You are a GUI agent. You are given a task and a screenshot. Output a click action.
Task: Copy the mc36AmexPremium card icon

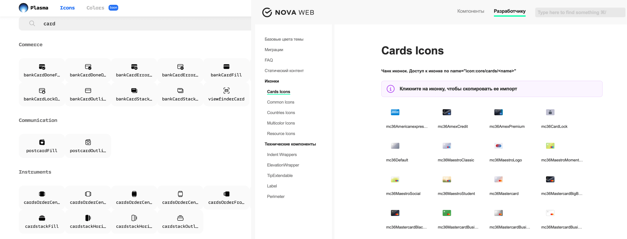click(x=498, y=112)
